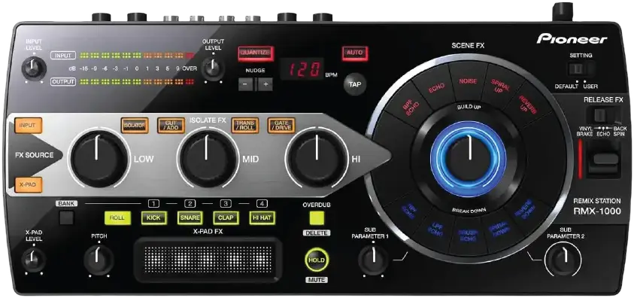Image resolution: width=634 pixels, height=298 pixels.
Task: Select the SPIRAL UP scene effect
Action: [500, 86]
